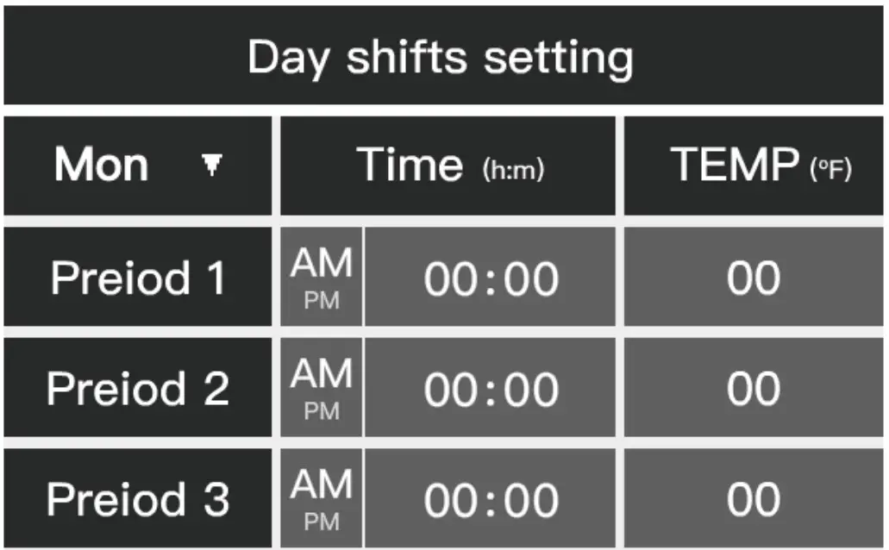The width and height of the screenshot is (889, 550).
Task: Click the Preiod 3 label
Action: click(x=138, y=497)
